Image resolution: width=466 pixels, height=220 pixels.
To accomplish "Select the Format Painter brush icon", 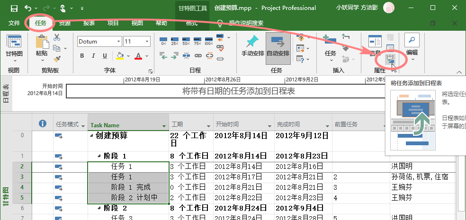I will tap(57, 59).
